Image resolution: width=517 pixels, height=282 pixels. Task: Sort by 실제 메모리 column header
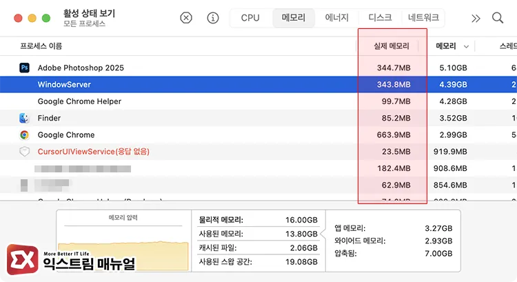[x=392, y=46]
